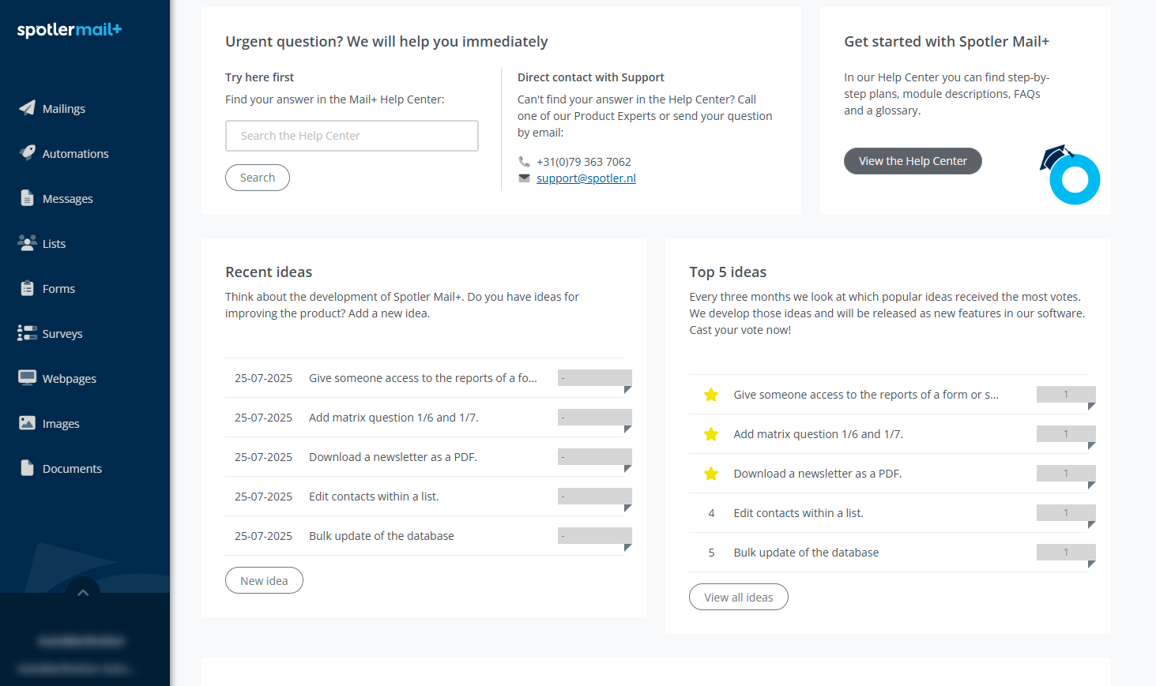Add a New idea
Viewport: 1156px width, 686px height.
click(264, 581)
